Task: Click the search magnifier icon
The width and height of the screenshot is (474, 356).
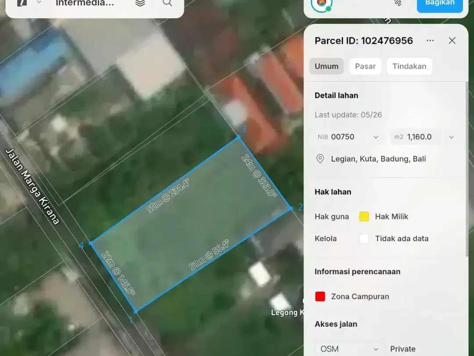Action: (x=167, y=3)
